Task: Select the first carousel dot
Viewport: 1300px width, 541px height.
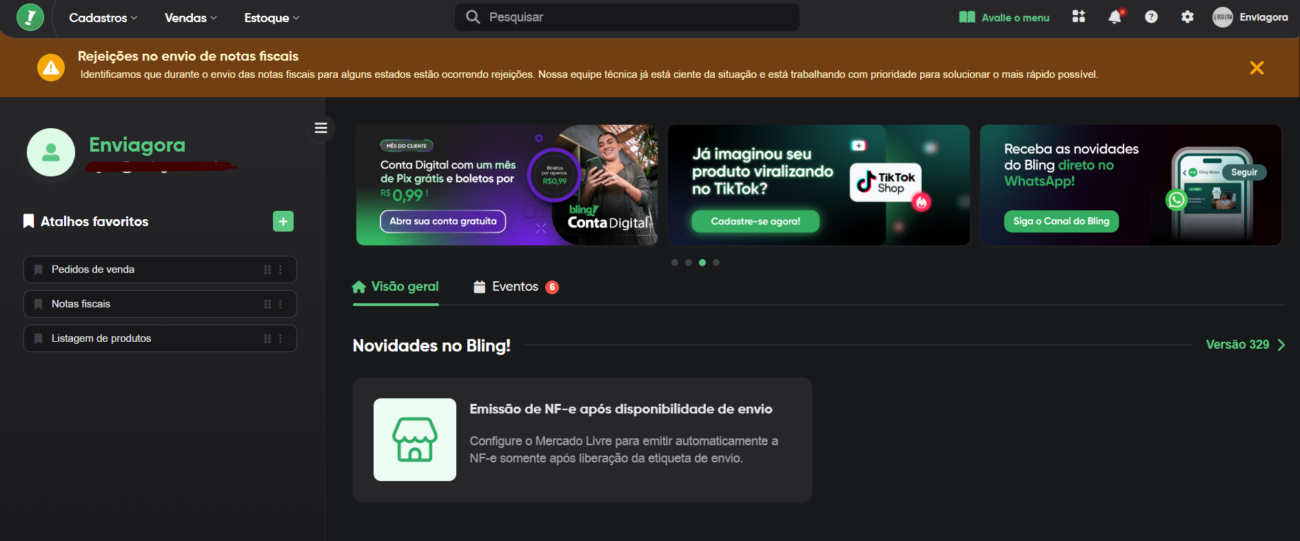Action: (675, 263)
